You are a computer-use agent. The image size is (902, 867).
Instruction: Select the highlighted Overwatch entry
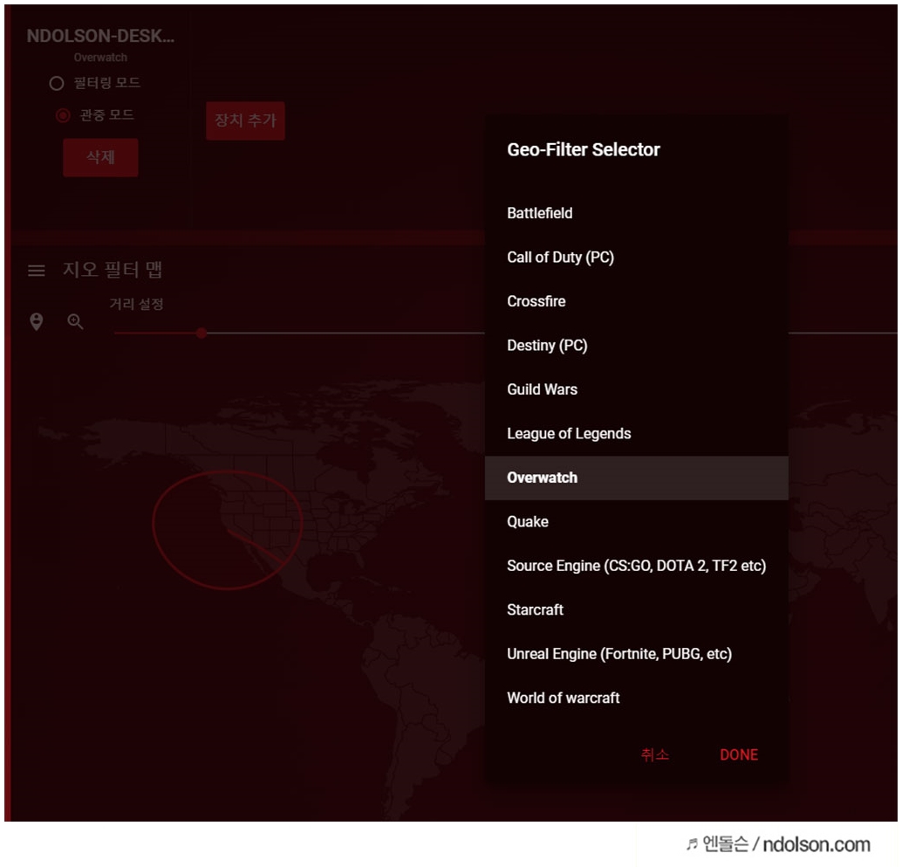tap(636, 478)
